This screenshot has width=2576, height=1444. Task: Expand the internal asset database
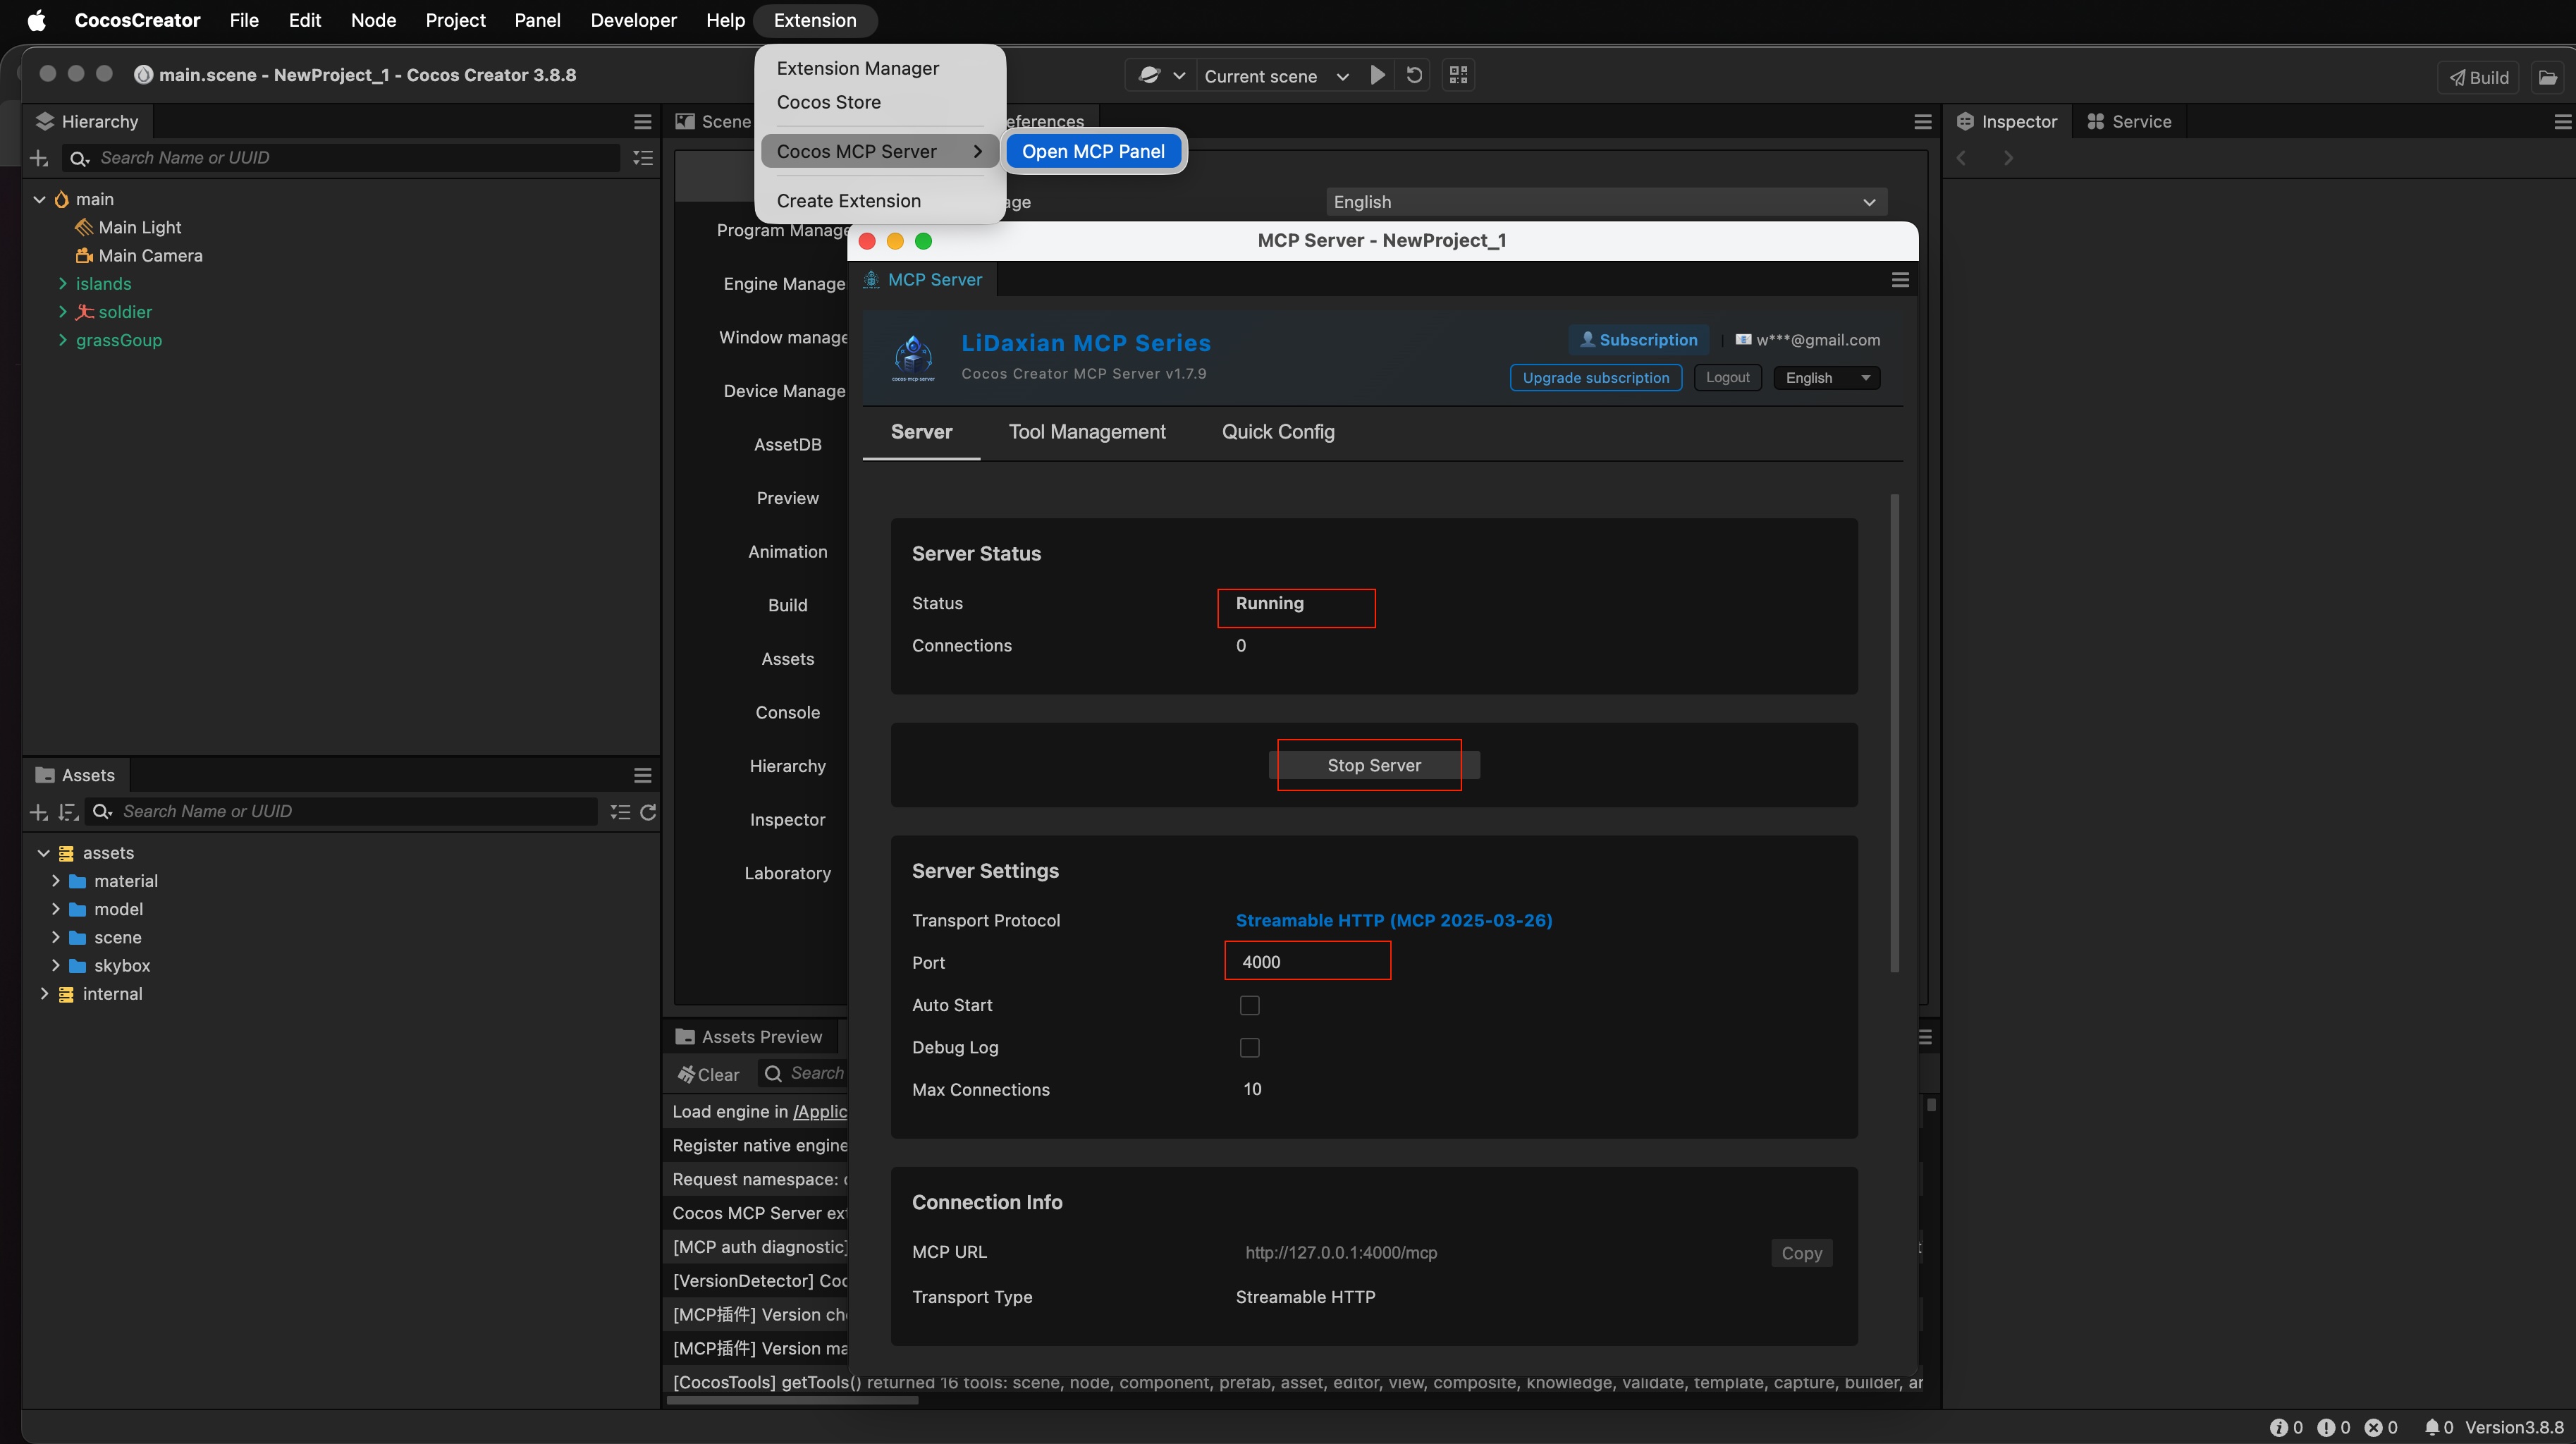[x=43, y=994]
